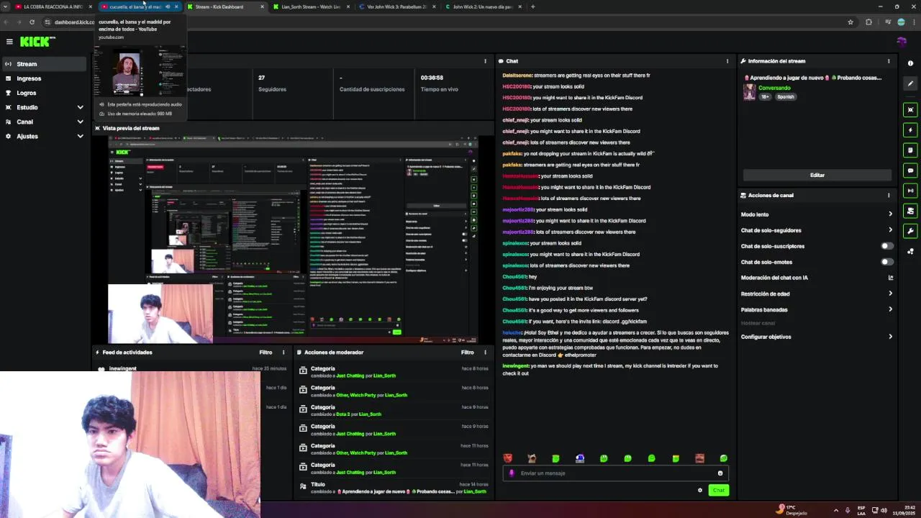Click the stream preview video area

click(x=293, y=239)
